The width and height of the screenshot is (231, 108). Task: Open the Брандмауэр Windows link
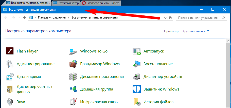point(100,64)
